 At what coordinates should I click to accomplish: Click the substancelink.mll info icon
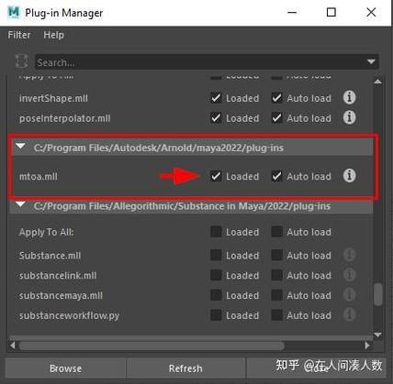pyautogui.click(x=349, y=275)
